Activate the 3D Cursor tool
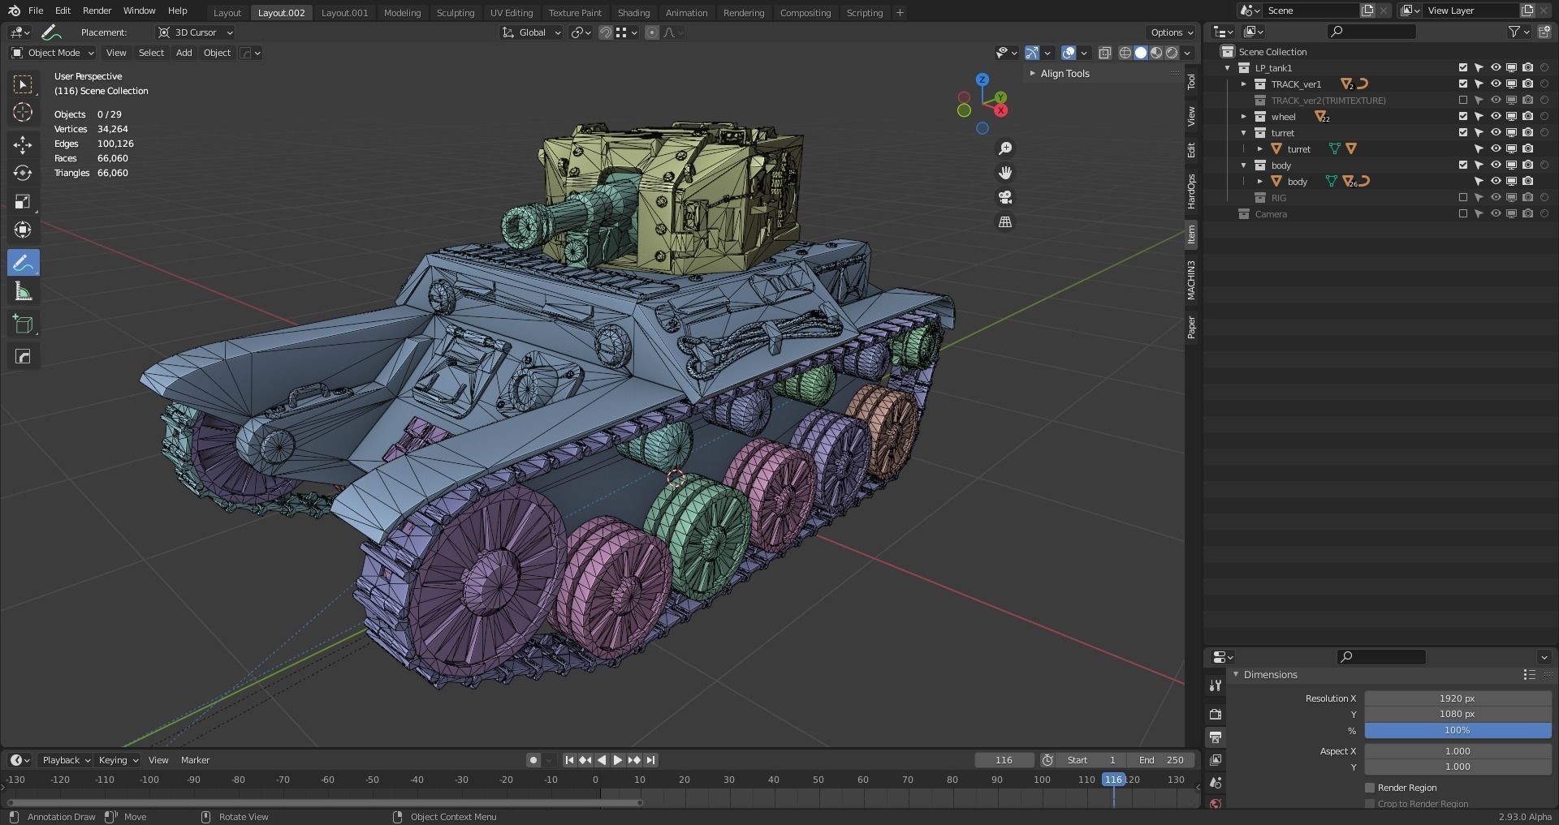The image size is (1559, 825). pyautogui.click(x=23, y=112)
